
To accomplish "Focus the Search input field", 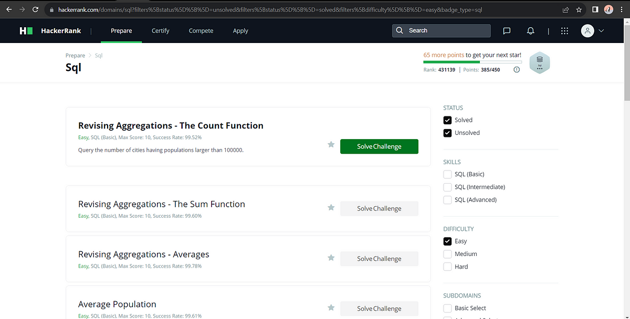I will pyautogui.click(x=441, y=30).
